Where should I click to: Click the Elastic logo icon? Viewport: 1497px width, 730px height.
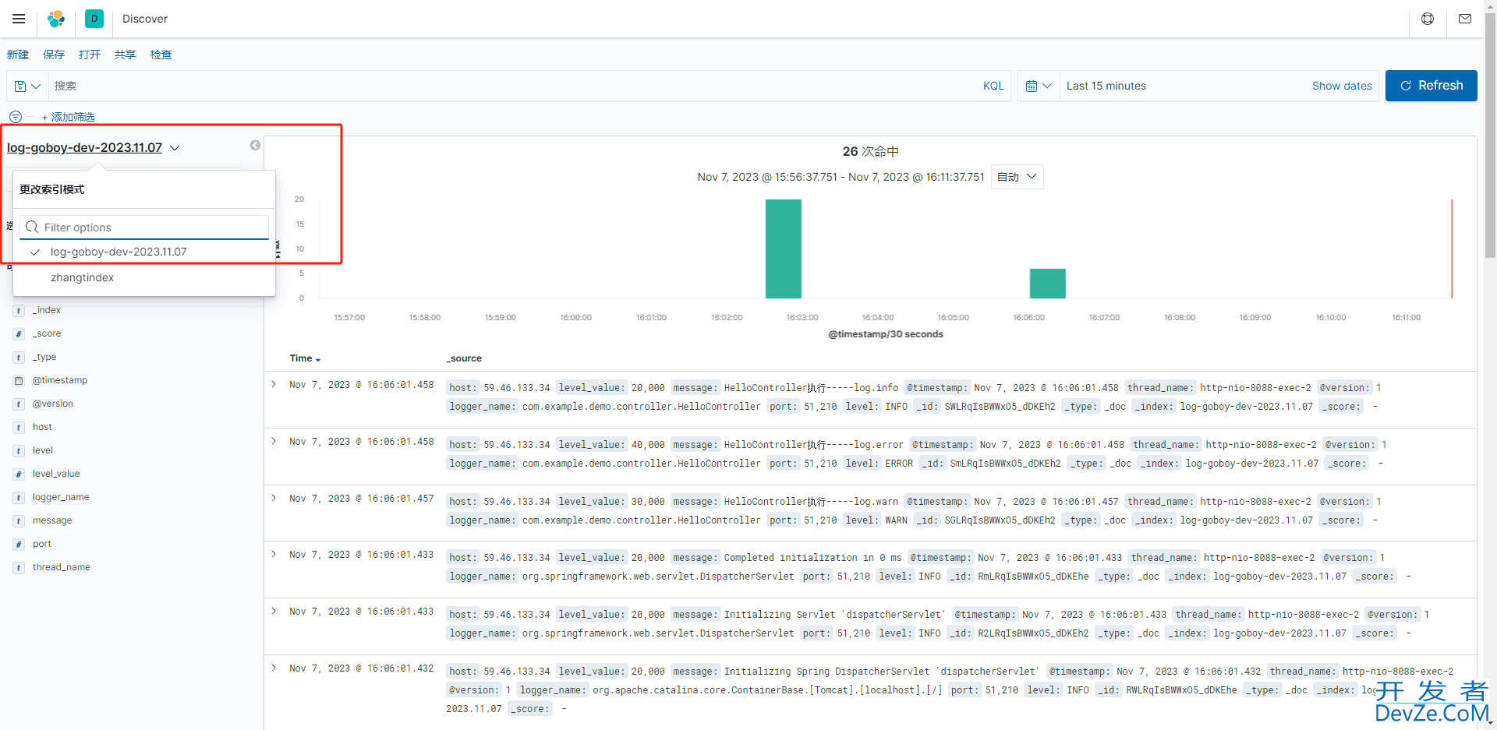56,19
